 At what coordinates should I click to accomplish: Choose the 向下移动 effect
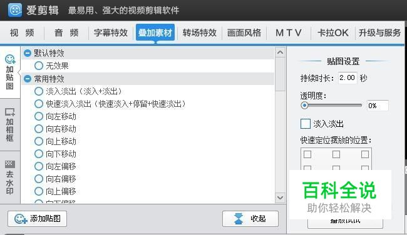coord(39,154)
